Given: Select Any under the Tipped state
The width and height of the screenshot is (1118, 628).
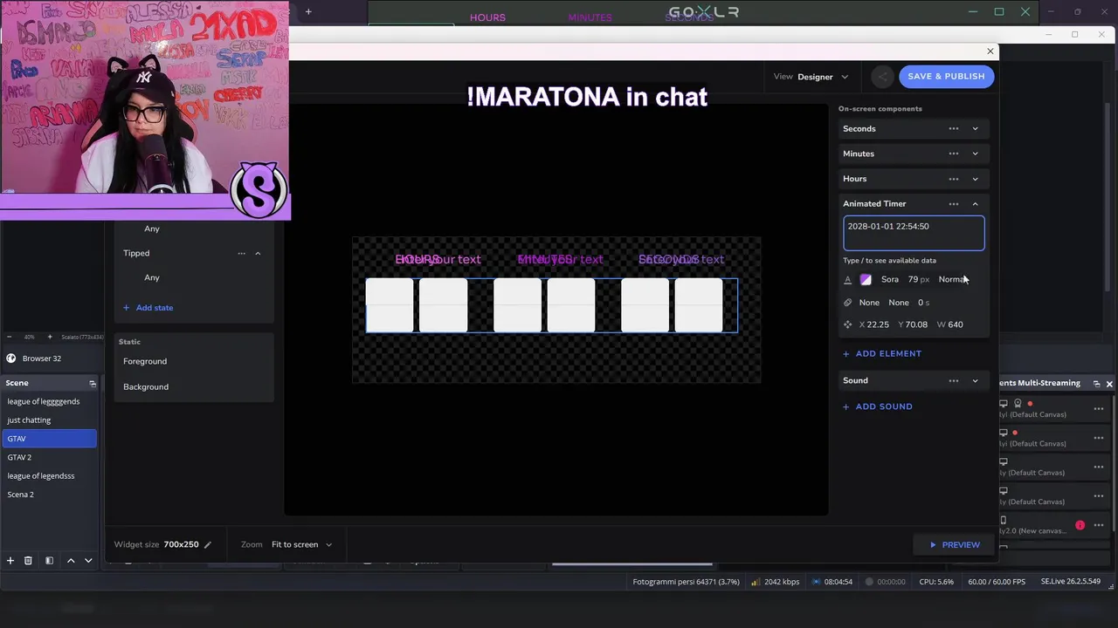Looking at the screenshot, I should [x=152, y=277].
